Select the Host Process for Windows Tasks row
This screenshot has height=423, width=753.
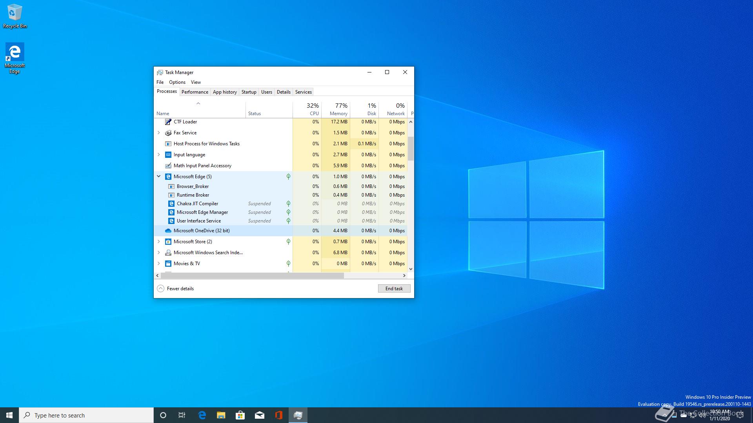(x=281, y=144)
